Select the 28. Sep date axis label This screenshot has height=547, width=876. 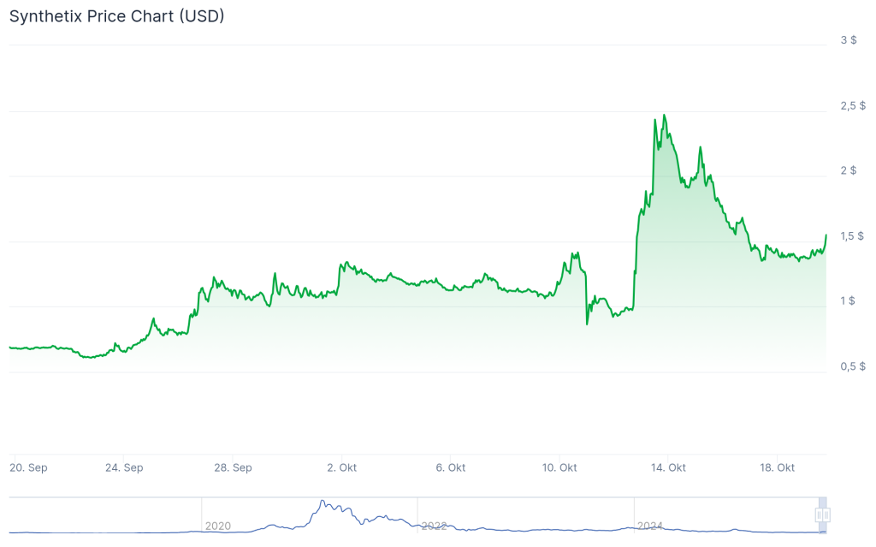[x=233, y=467]
